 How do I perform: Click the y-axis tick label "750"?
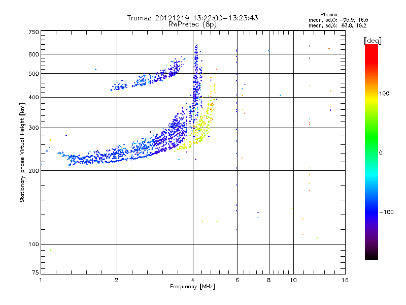(33, 32)
